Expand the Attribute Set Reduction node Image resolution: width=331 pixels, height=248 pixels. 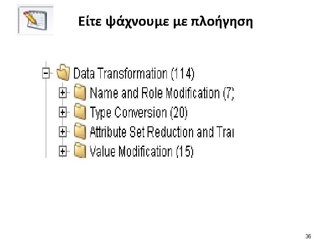63,132
